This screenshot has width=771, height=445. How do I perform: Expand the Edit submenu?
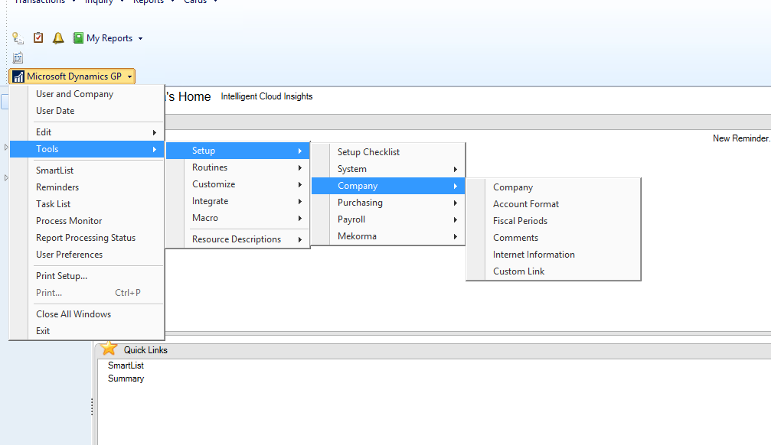(87, 132)
